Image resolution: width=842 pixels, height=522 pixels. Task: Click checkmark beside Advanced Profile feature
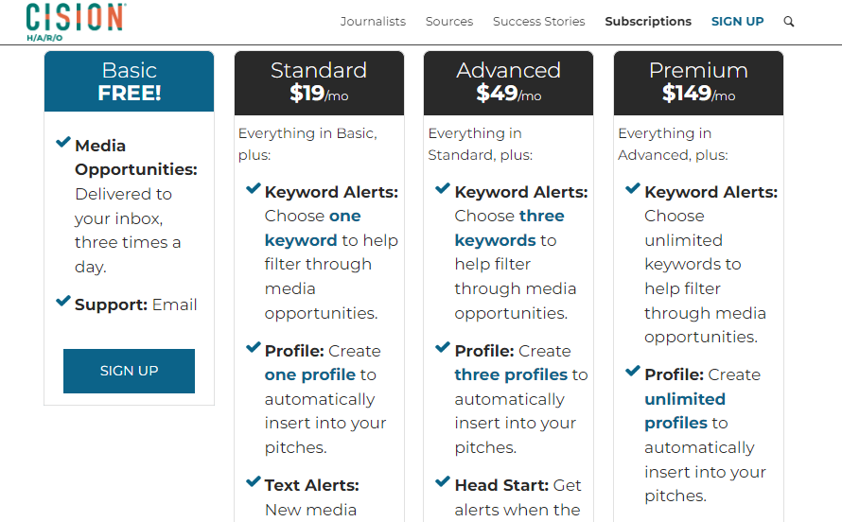point(443,347)
